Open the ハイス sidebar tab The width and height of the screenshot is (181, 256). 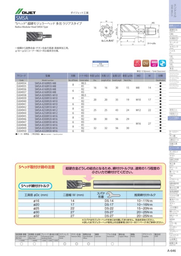tap(175, 51)
